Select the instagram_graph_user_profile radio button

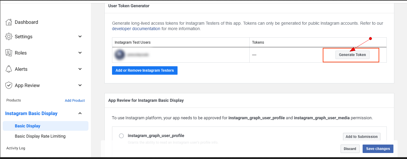click(x=121, y=136)
